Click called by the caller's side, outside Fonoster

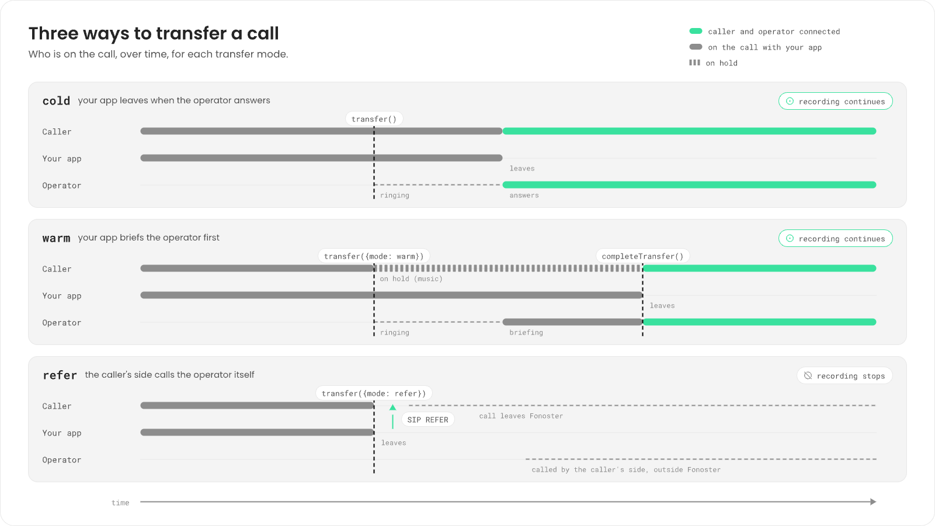pos(626,470)
